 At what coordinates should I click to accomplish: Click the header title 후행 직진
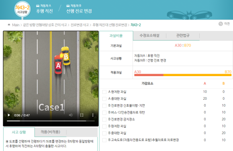point(45,11)
